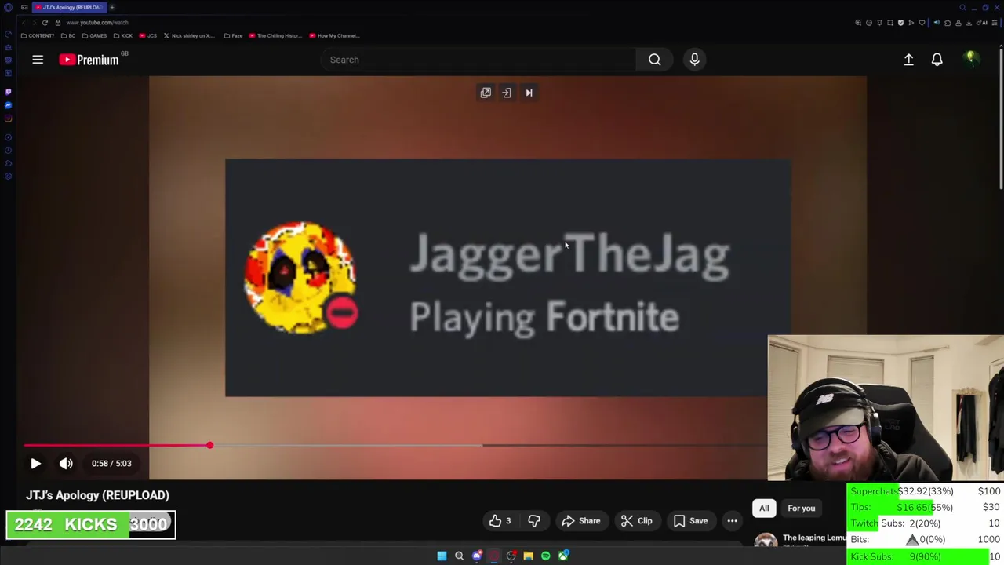Open browser workspaces icon beside the tab
The image size is (1004, 565).
pos(24,7)
